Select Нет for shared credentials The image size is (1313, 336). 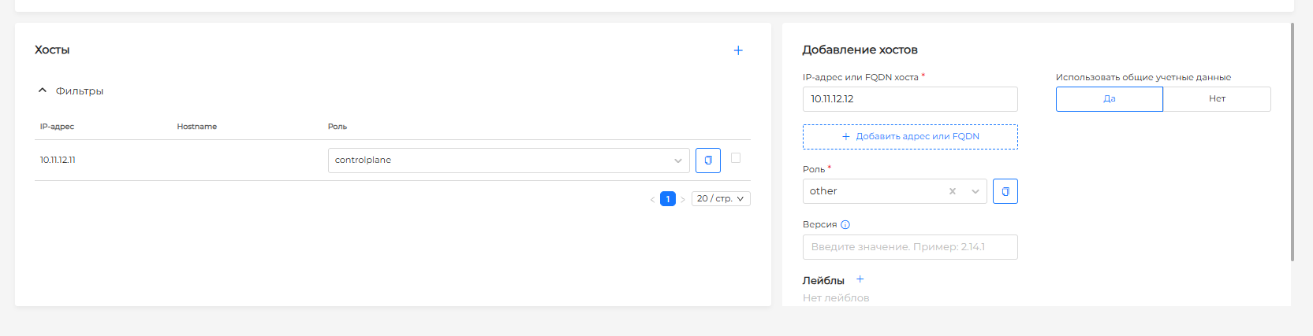(1217, 99)
